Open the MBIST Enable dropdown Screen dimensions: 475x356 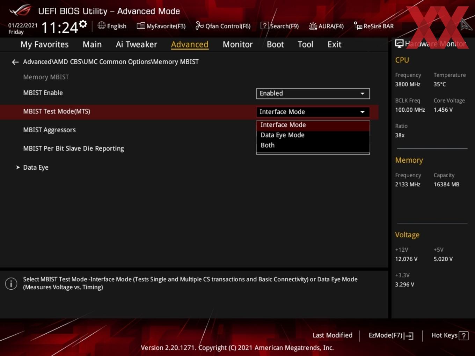[313, 94]
